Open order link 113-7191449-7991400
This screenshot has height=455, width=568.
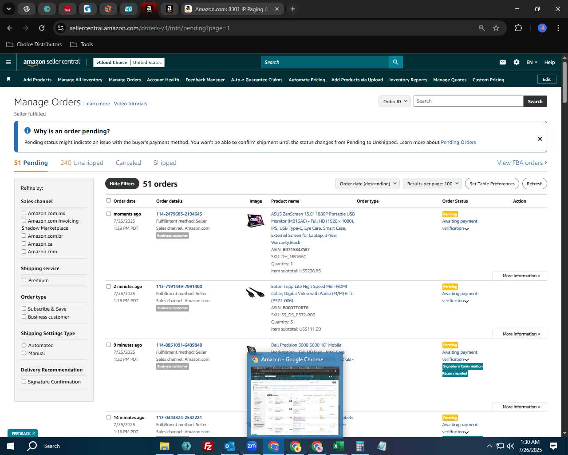point(179,287)
